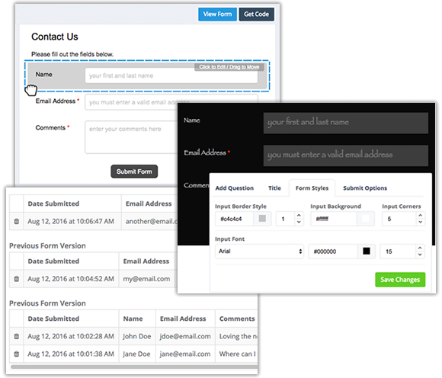Click the View Form button
The width and height of the screenshot is (442, 378).
(x=217, y=14)
